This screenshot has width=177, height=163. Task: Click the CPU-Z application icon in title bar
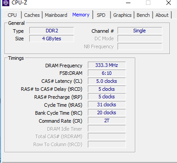(6, 3)
